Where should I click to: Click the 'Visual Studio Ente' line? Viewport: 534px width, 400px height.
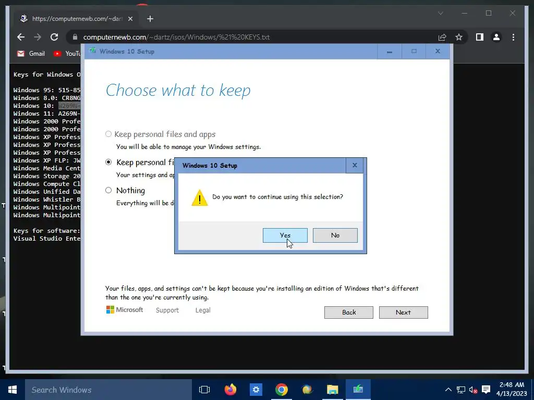tap(46, 239)
